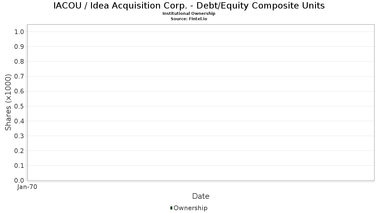Toggle the Ownership series legend label

[x=190, y=208]
